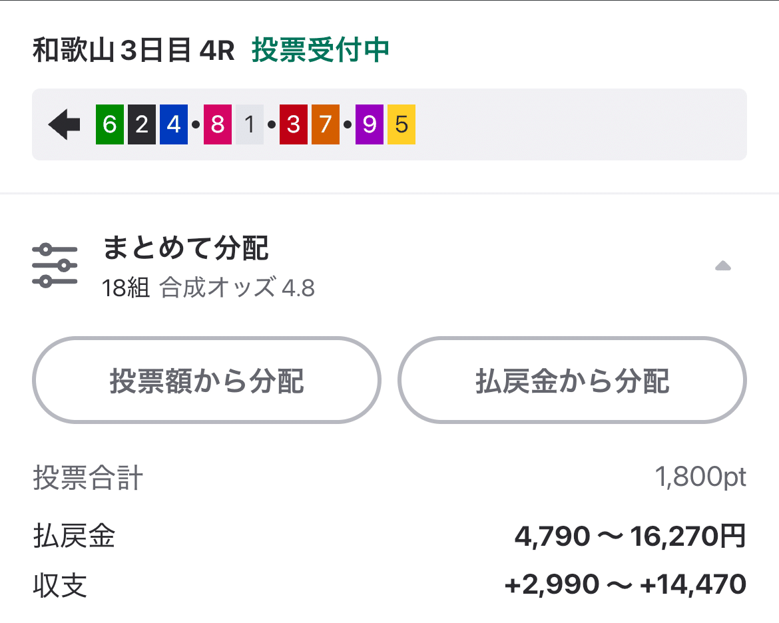Select red racer number 3 icon

[x=294, y=124]
